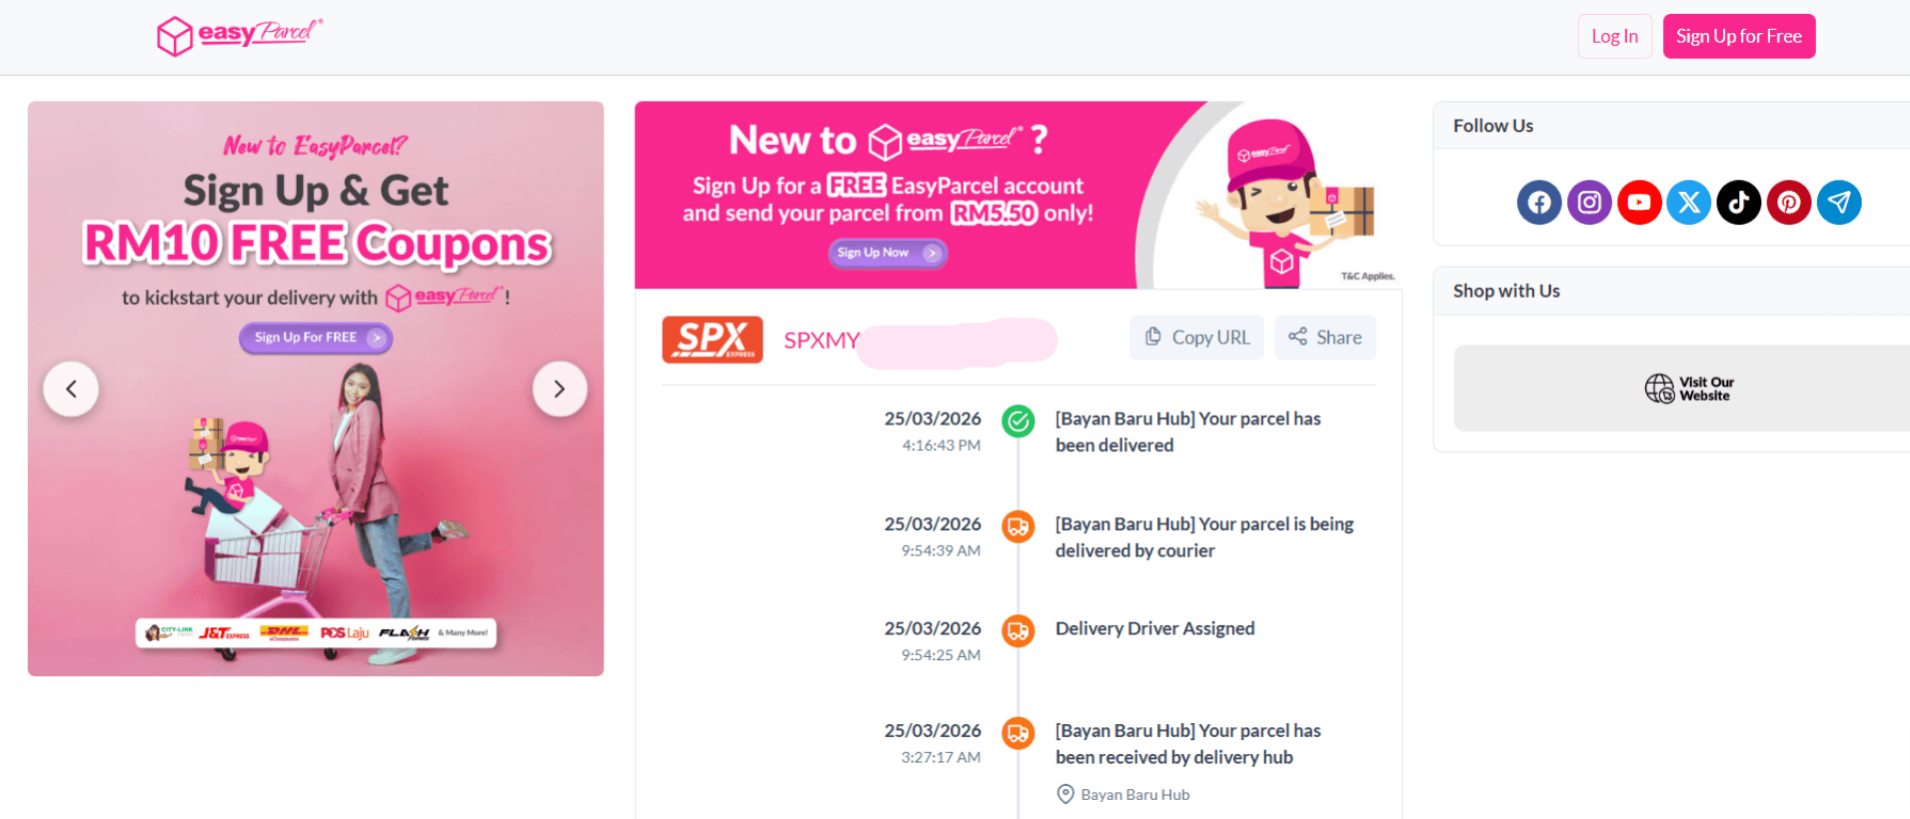The height and width of the screenshot is (819, 1910).
Task: Click truck icon beside 'being delivered by courier'
Action: [1018, 526]
